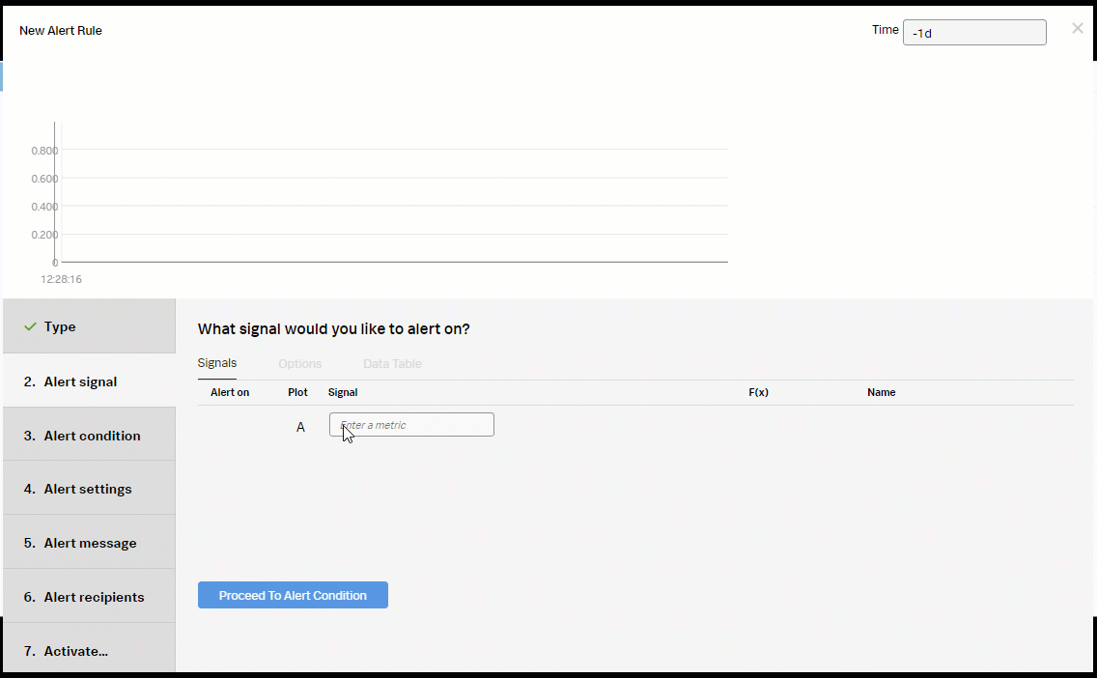The width and height of the screenshot is (1097, 678).
Task: Open the Alert settings step
Action: coord(89,489)
